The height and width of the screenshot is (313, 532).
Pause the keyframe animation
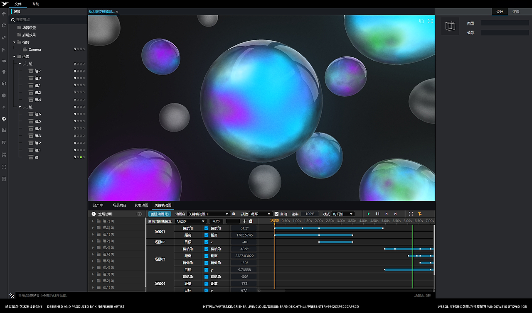(378, 214)
